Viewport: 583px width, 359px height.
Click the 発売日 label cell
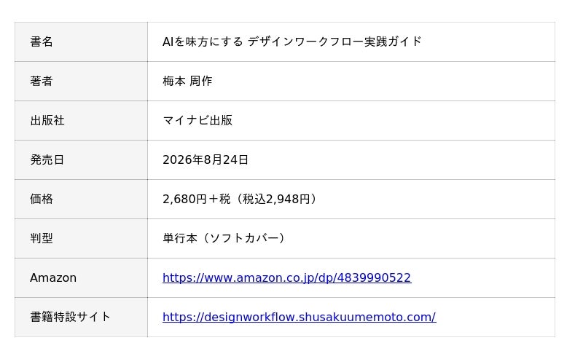tap(81, 159)
